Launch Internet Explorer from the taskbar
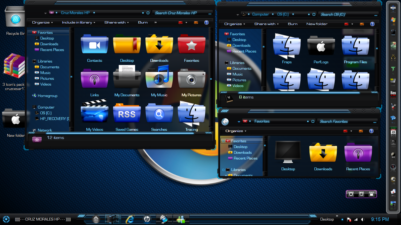The height and width of the screenshot is (225, 401). click(x=130, y=219)
